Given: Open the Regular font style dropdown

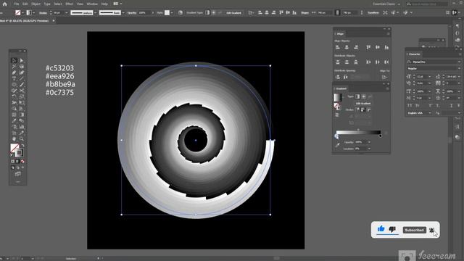Looking at the screenshot, I should click(x=459, y=69).
